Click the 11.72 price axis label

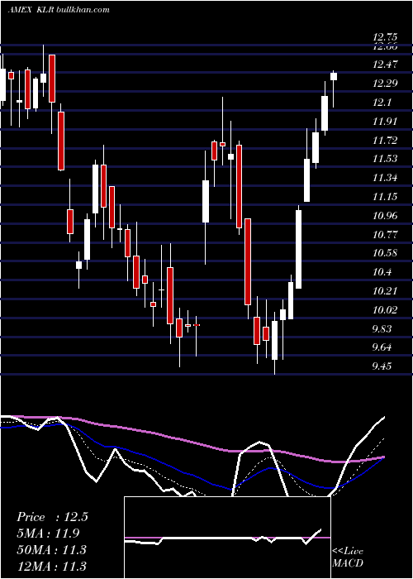pyautogui.click(x=385, y=141)
